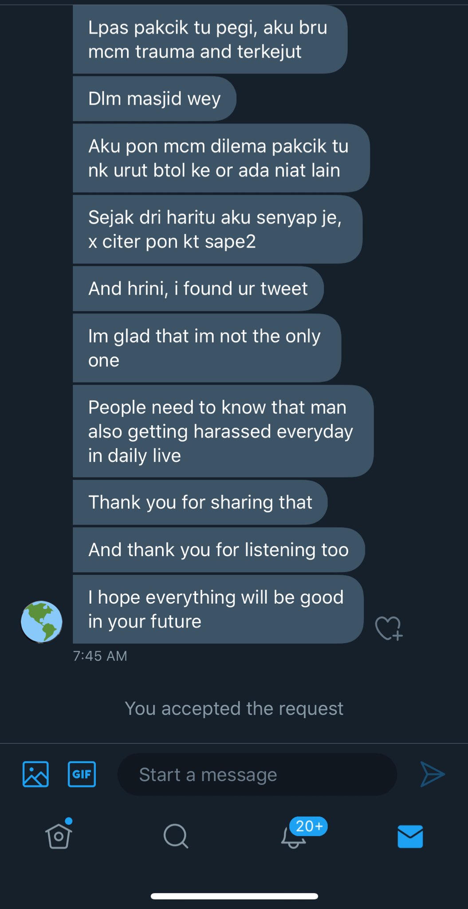Focus the 'Start a message' field
The width and height of the screenshot is (468, 909).
pyautogui.click(x=257, y=775)
